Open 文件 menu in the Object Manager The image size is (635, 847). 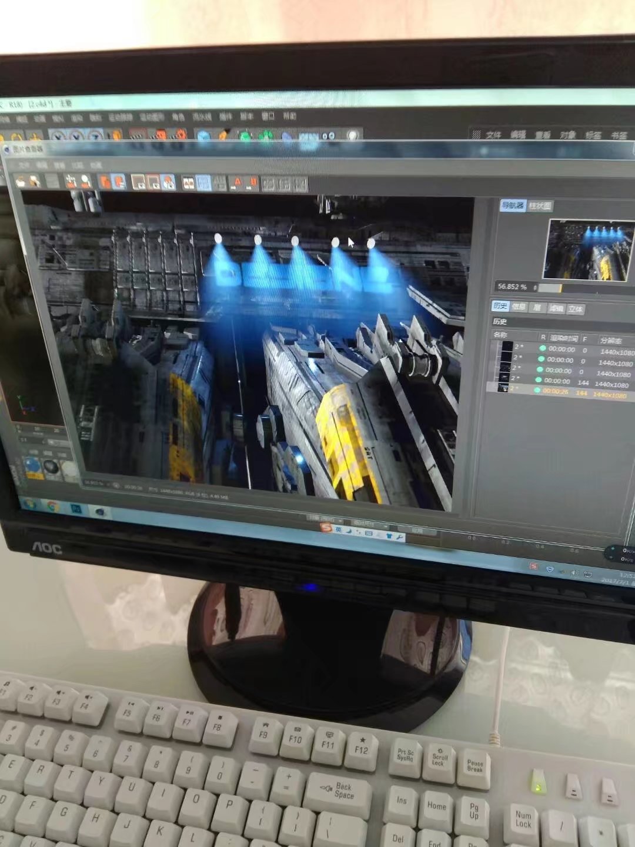[x=494, y=135]
